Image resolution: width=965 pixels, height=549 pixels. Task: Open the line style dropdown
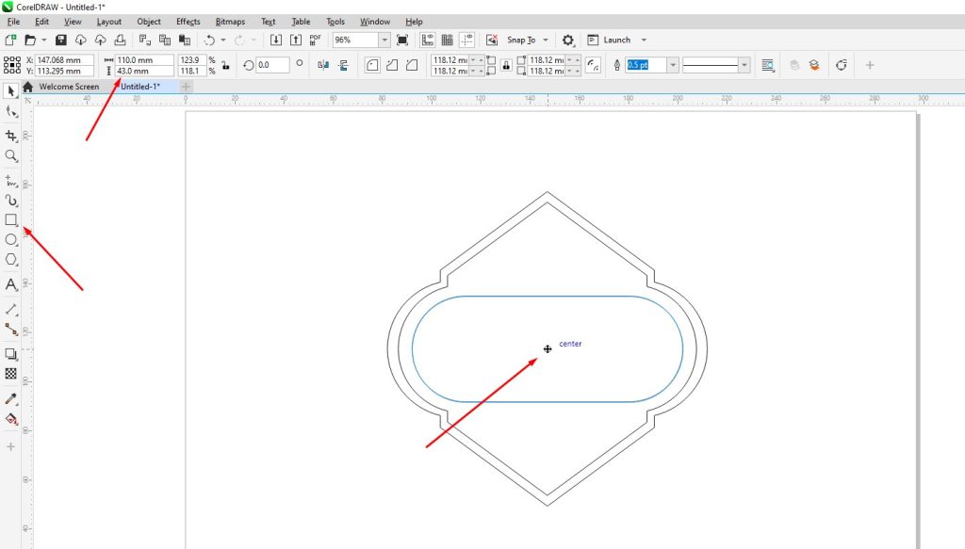tap(744, 65)
